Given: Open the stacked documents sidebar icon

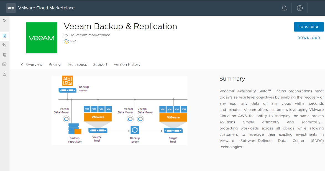Looking at the screenshot, I should pos(4,55).
